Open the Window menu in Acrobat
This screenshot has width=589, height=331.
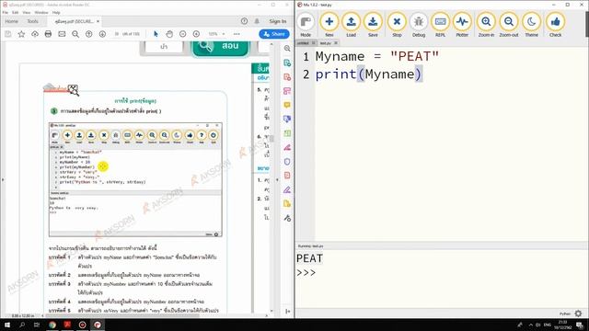[x=41, y=12]
